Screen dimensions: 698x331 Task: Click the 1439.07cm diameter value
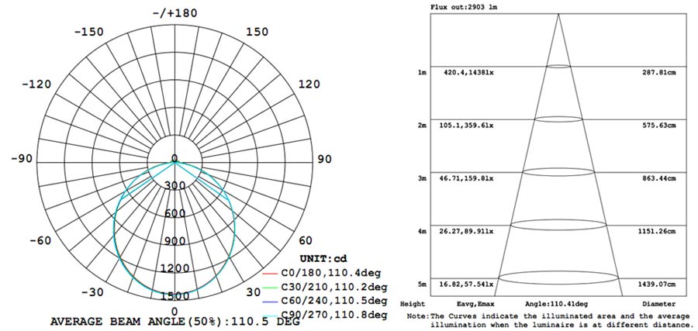click(657, 284)
